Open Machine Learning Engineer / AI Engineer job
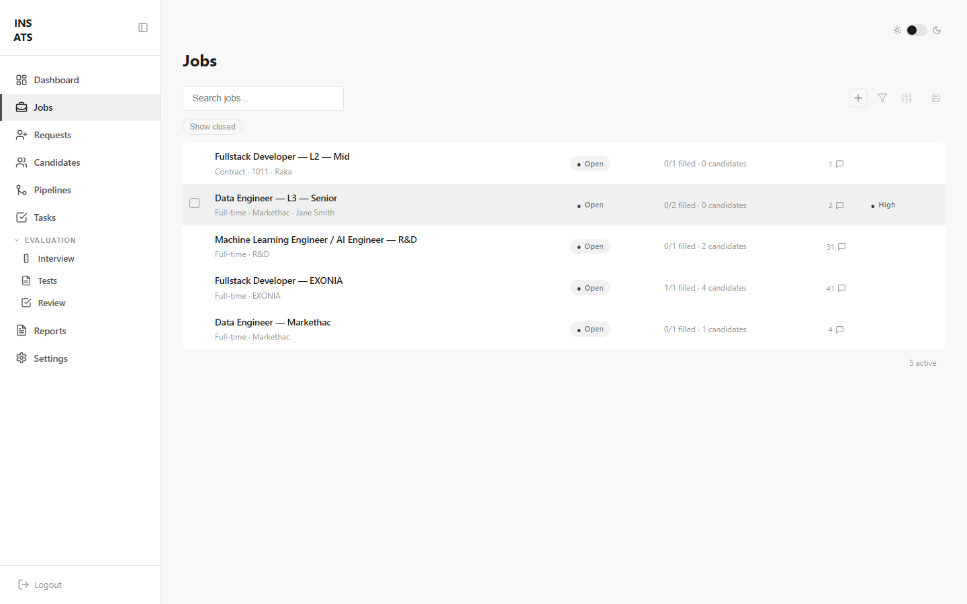The image size is (967, 604). (x=316, y=240)
